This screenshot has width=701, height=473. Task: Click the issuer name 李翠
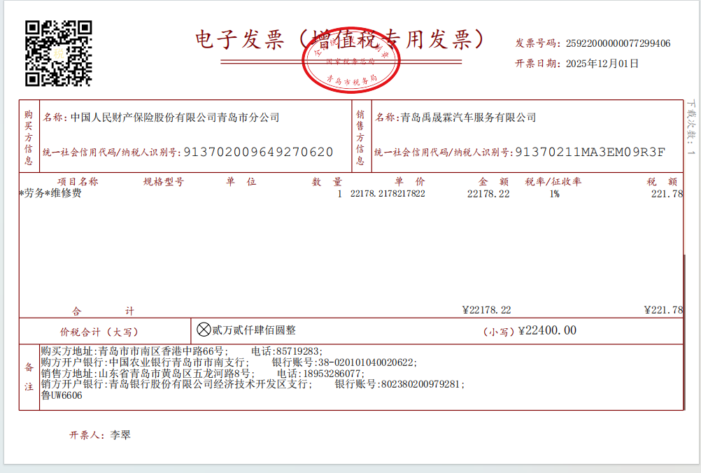click(x=120, y=435)
